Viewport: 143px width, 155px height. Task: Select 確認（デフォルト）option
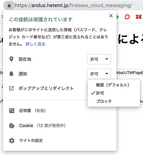[112, 85]
